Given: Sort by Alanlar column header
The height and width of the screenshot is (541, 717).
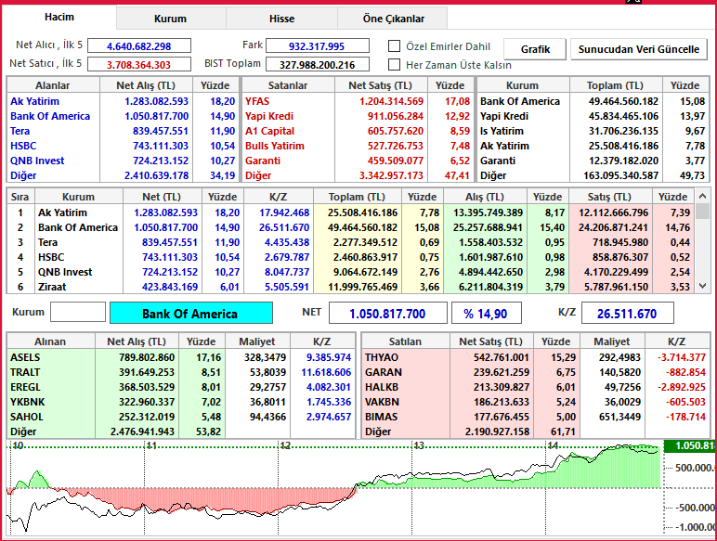Looking at the screenshot, I should tap(53, 85).
